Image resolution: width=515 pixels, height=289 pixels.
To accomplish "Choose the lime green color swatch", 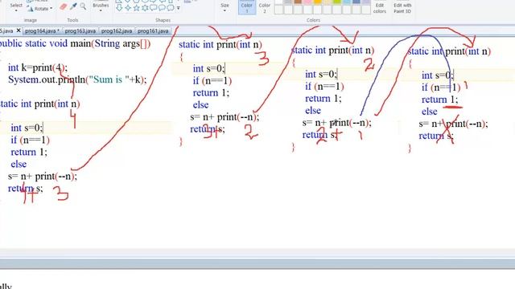I will tap(337, 2).
